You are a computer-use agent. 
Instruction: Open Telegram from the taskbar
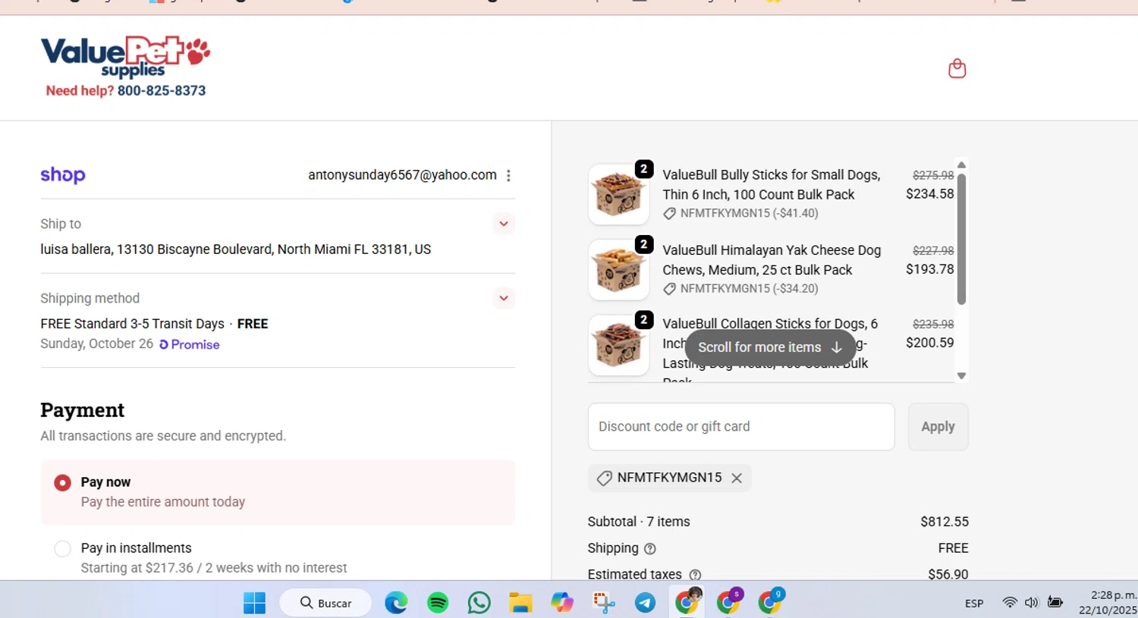point(646,603)
